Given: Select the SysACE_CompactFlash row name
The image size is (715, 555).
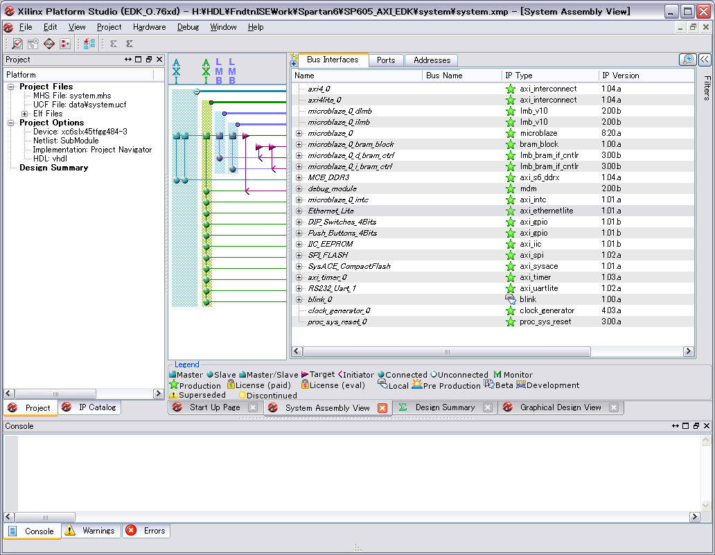Looking at the screenshot, I should pos(349,266).
